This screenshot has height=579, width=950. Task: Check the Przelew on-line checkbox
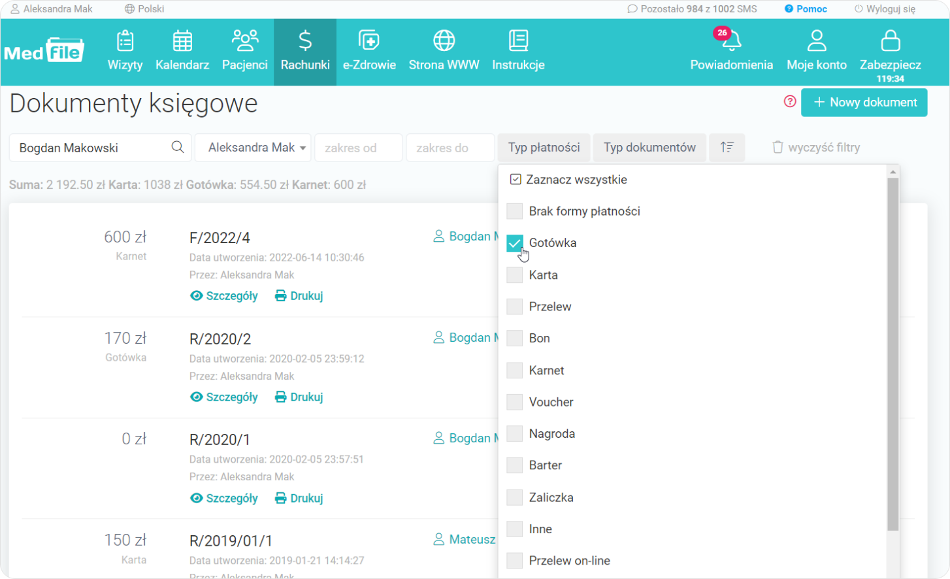pyautogui.click(x=515, y=561)
